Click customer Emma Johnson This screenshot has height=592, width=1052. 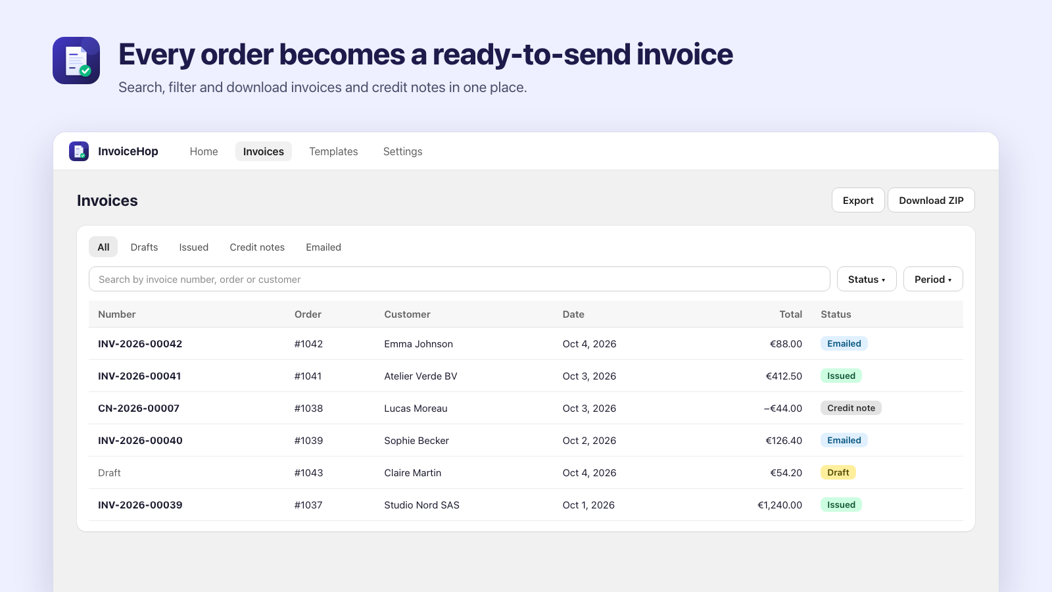[x=418, y=344]
